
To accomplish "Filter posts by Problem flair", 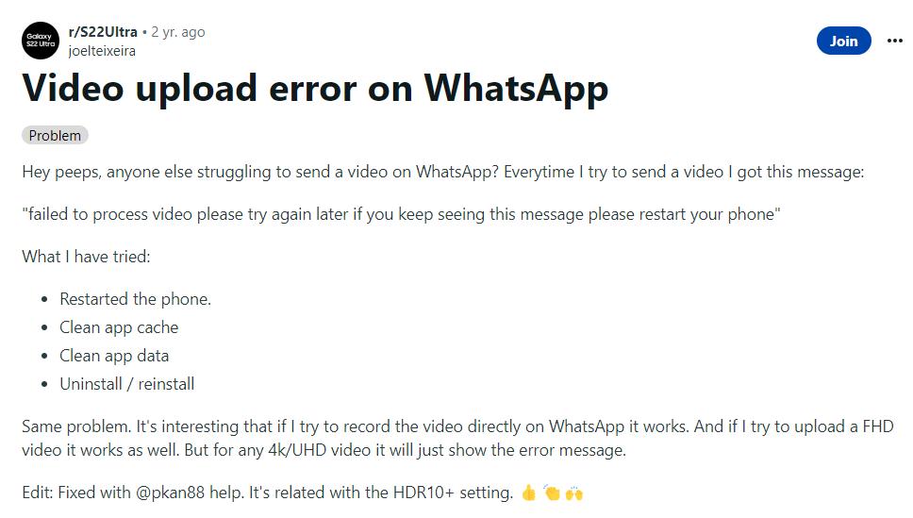I will 55,135.
